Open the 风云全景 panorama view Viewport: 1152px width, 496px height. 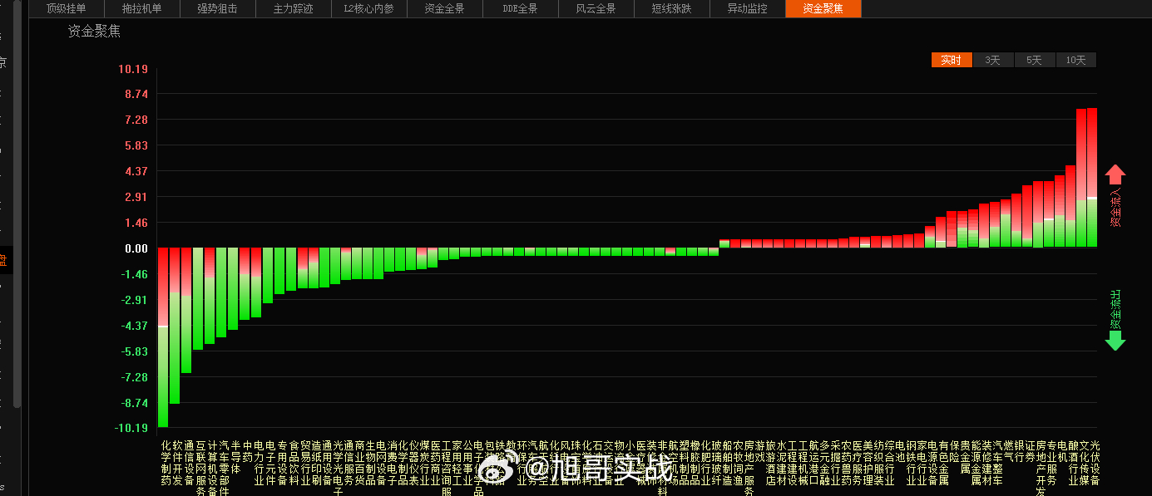[x=596, y=9]
